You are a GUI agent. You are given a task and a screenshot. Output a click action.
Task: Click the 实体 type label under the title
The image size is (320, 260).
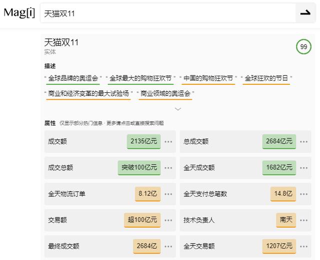(x=50, y=52)
